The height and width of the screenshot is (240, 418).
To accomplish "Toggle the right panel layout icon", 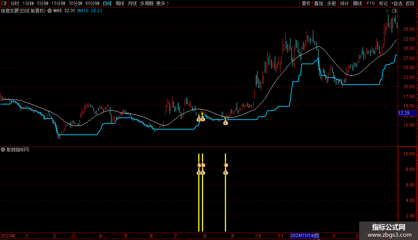I will (x=394, y=11).
